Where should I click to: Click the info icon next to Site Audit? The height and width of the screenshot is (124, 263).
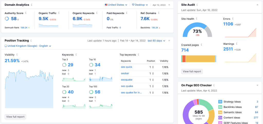(x=197, y=5)
